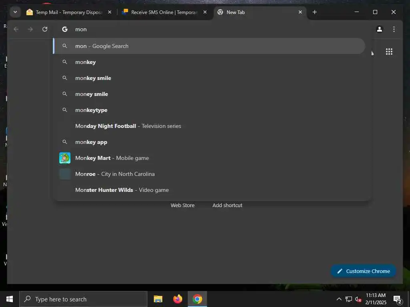Viewport: 410px width, 307px height.
Task: Select the New Tab tab
Action: click(259, 12)
